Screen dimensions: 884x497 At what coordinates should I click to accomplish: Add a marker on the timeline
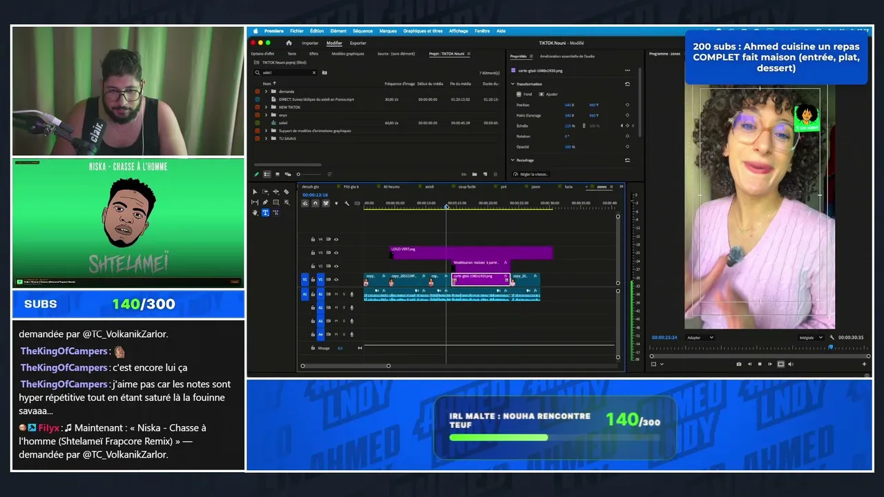(336, 203)
